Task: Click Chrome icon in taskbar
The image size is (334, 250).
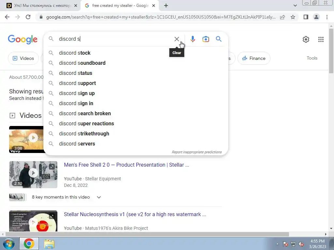Action: pyautogui.click(x=29, y=243)
